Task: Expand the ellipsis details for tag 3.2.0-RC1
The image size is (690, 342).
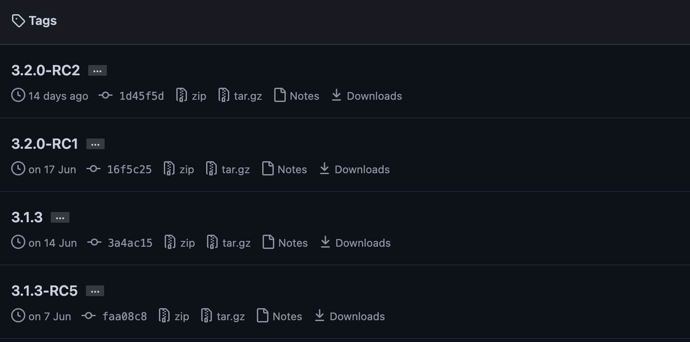Action: (95, 144)
